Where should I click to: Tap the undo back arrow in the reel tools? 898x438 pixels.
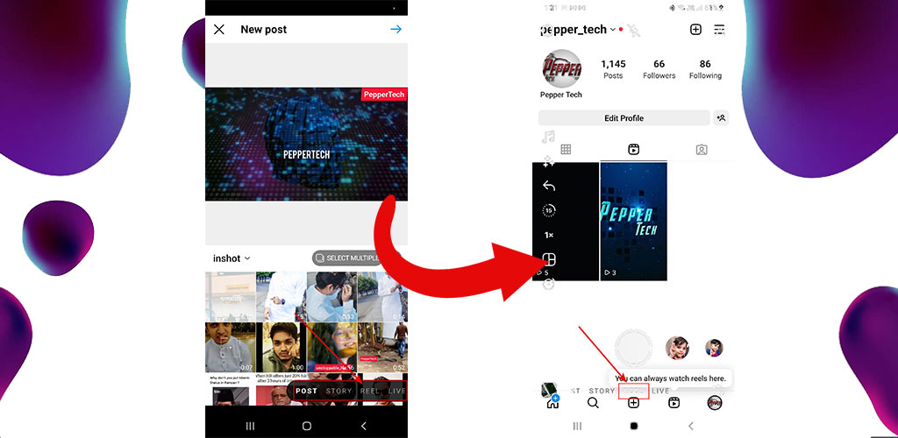point(549,186)
